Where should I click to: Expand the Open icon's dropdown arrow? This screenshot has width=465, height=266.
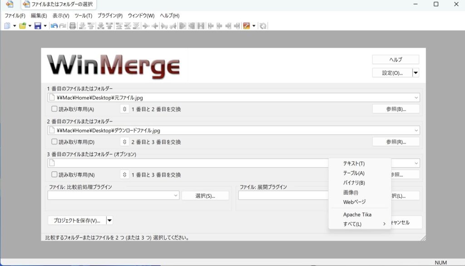[30, 26]
